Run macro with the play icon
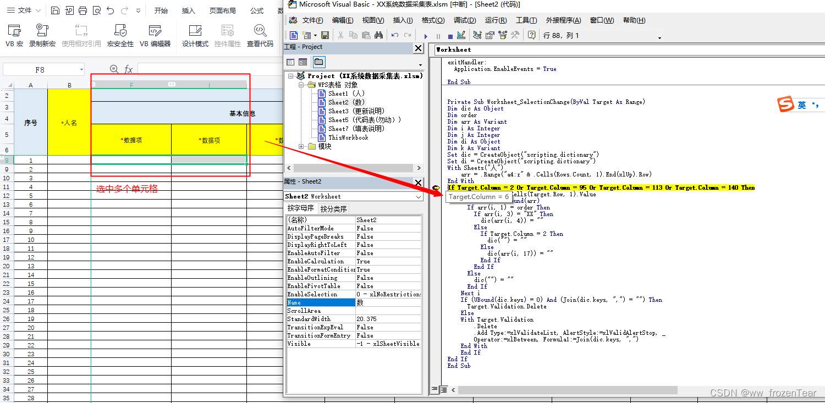825x403 pixels. click(426, 36)
